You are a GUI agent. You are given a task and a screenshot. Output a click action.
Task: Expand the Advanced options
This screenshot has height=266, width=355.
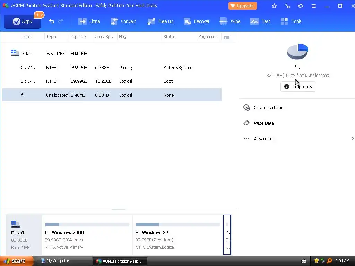[x=263, y=139]
